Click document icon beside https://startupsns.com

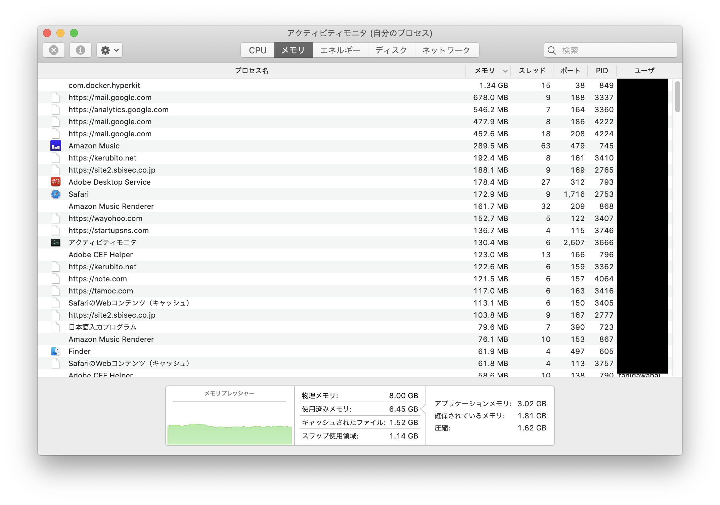[x=56, y=230]
